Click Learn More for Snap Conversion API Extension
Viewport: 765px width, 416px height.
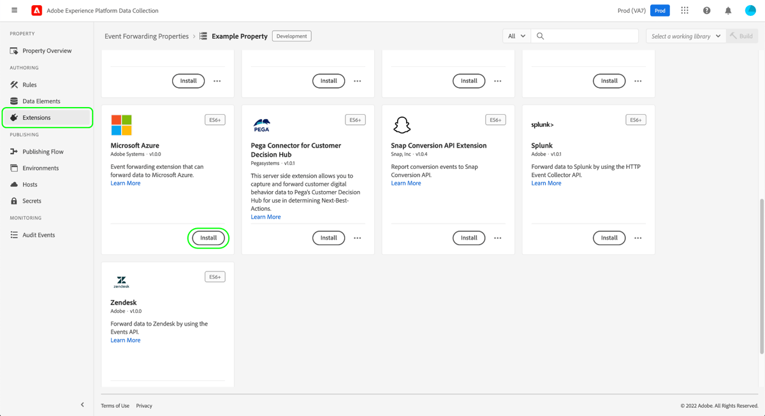point(406,183)
